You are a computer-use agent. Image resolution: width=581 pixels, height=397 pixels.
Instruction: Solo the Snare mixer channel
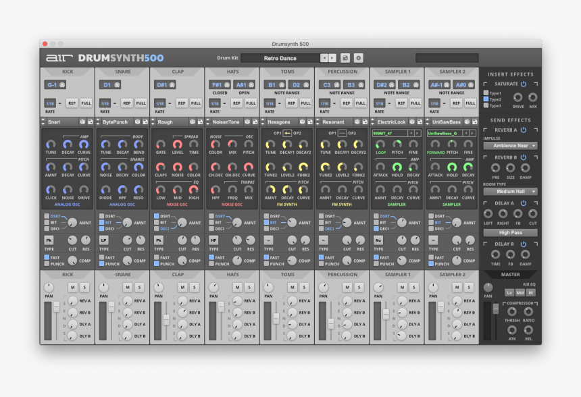pos(139,287)
